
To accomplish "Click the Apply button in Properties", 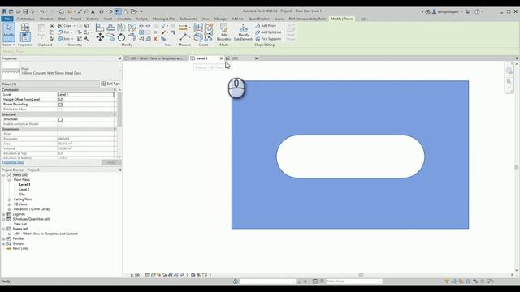I will 111,162.
